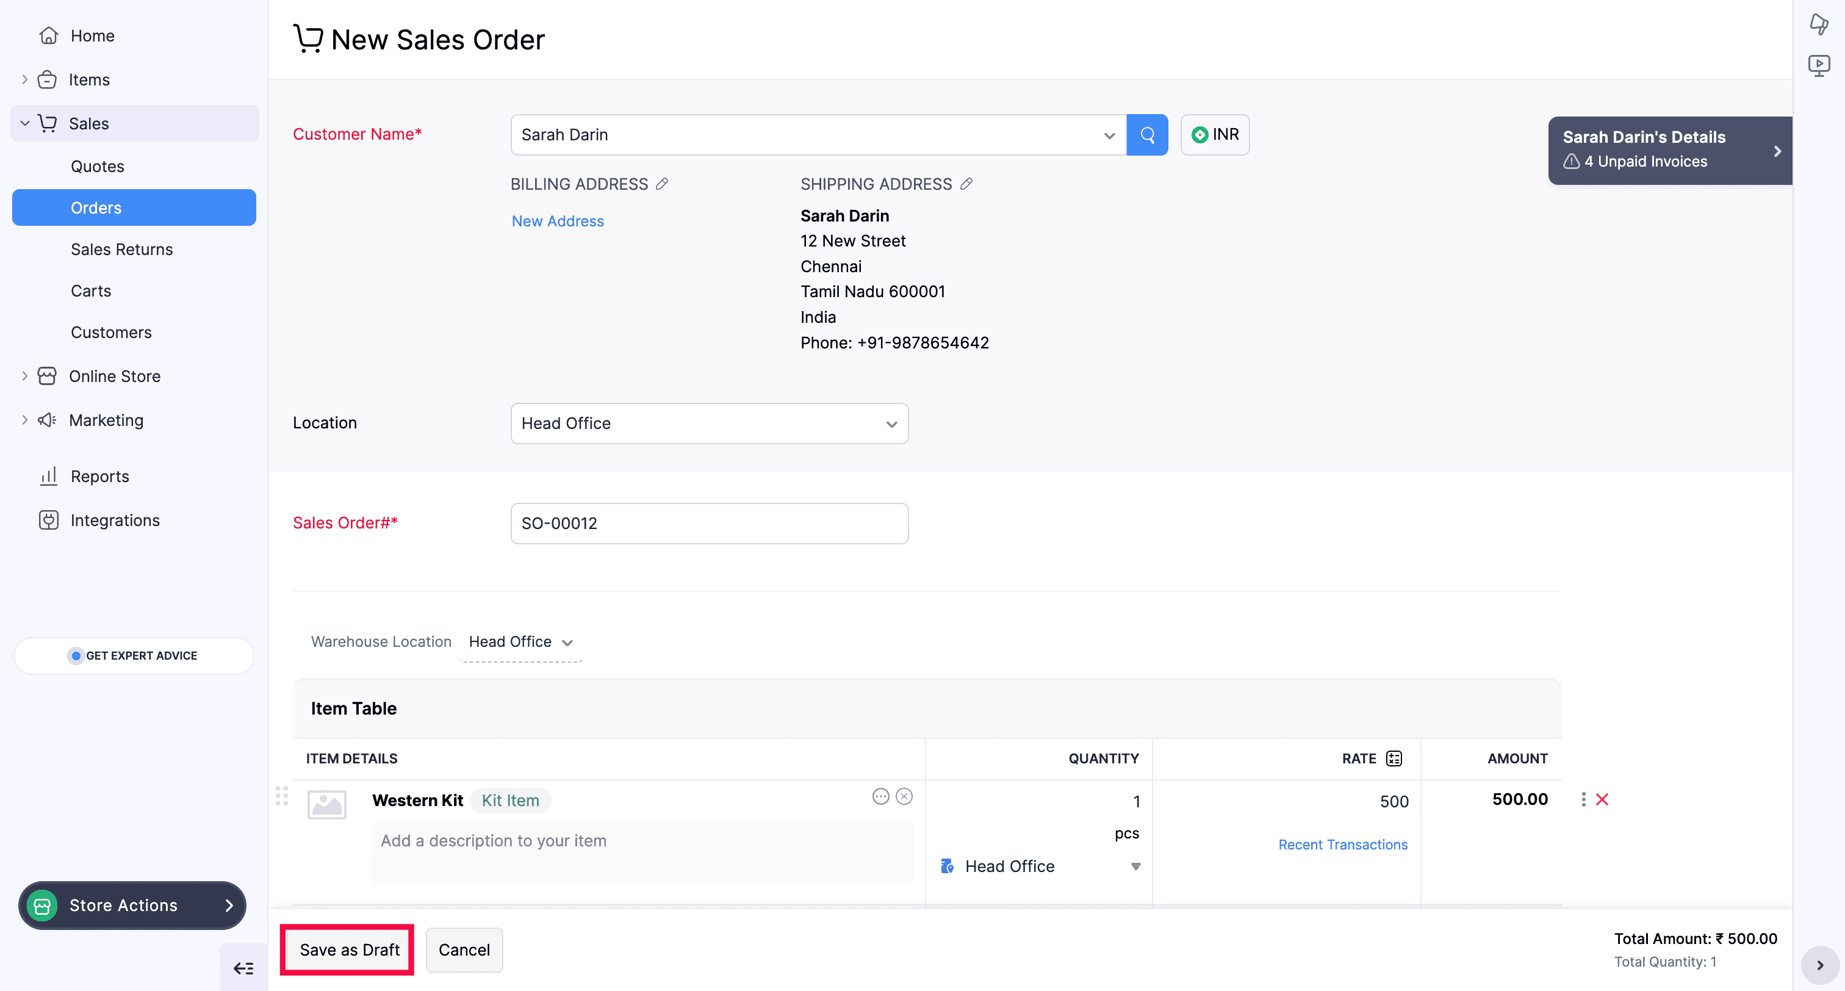The width and height of the screenshot is (1845, 991).
Task: Edit the billing address pencil icon
Action: [661, 184]
